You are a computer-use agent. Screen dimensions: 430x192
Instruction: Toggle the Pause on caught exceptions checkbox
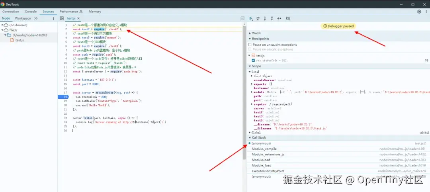[250, 49]
